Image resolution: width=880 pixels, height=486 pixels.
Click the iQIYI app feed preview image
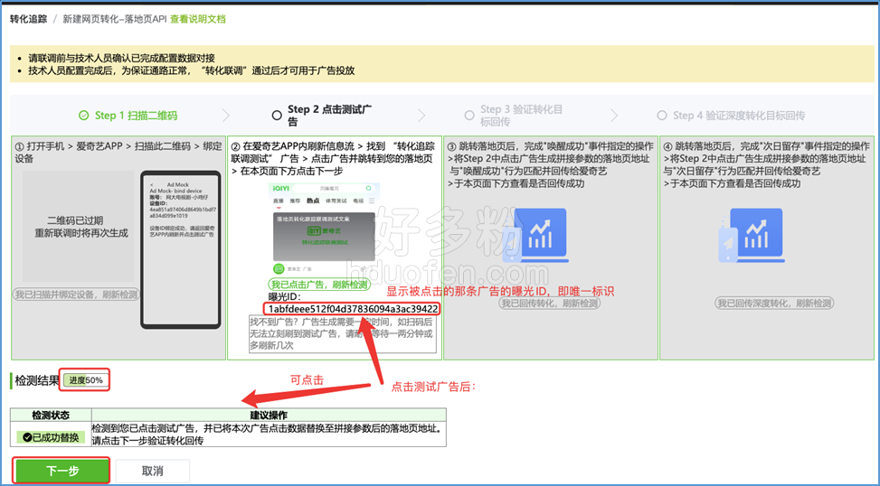click(x=324, y=229)
